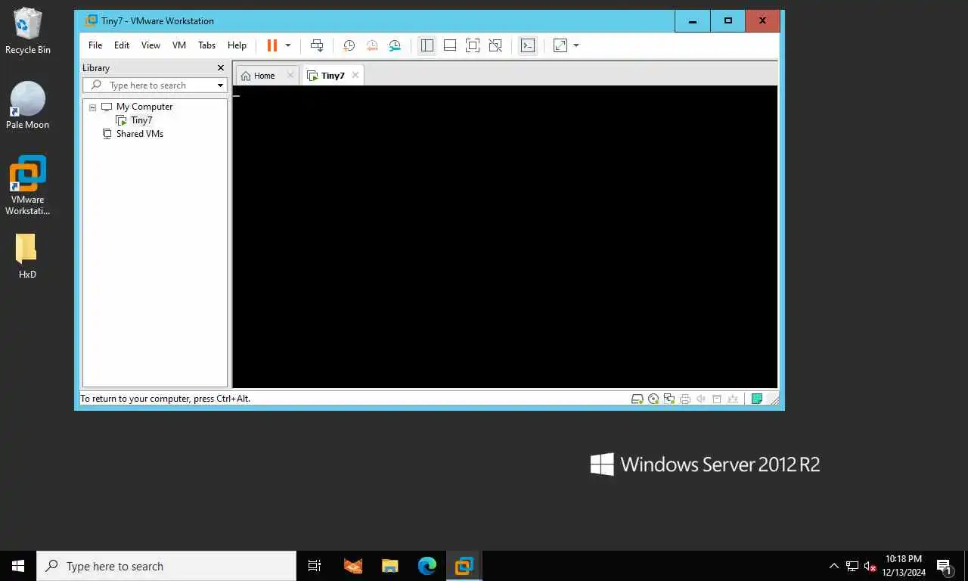
Task: Open Task View in the taskbar
Action: point(315,566)
